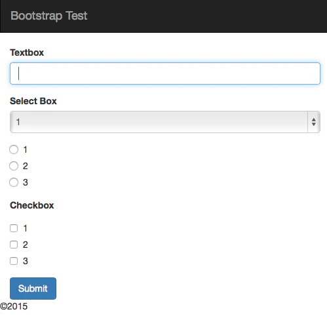Check checkbox option 3

coord(14,261)
